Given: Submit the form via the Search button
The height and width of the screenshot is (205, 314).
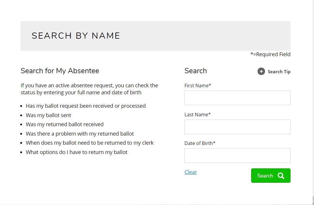Looking at the screenshot, I should (270, 175).
